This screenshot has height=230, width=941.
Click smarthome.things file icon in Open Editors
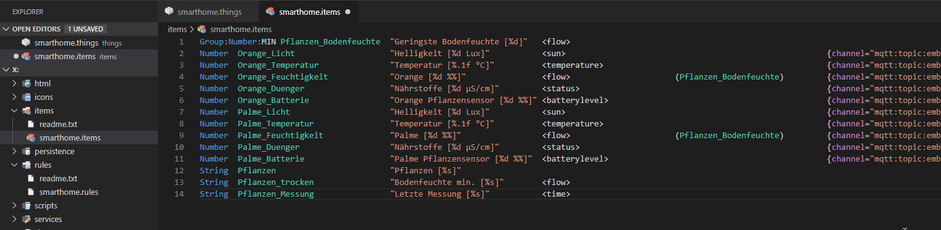point(26,43)
